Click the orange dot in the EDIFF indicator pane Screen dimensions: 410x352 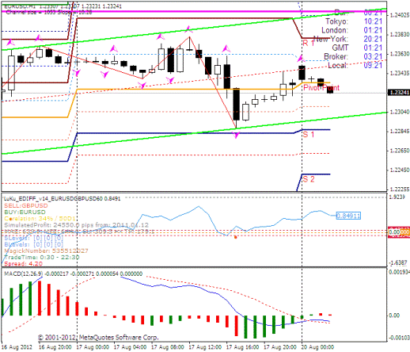(236, 237)
